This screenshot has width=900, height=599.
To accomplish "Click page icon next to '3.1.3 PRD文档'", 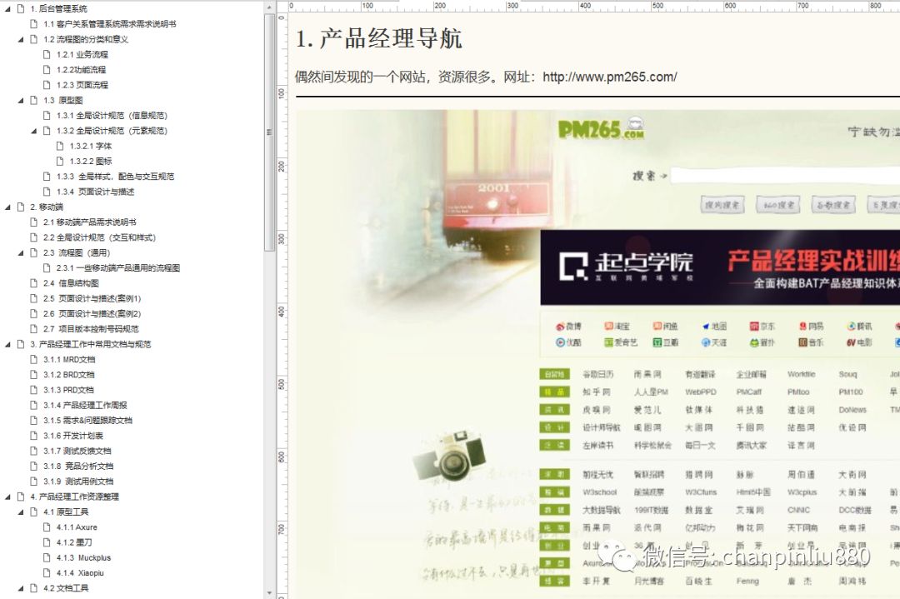I will (x=34, y=390).
